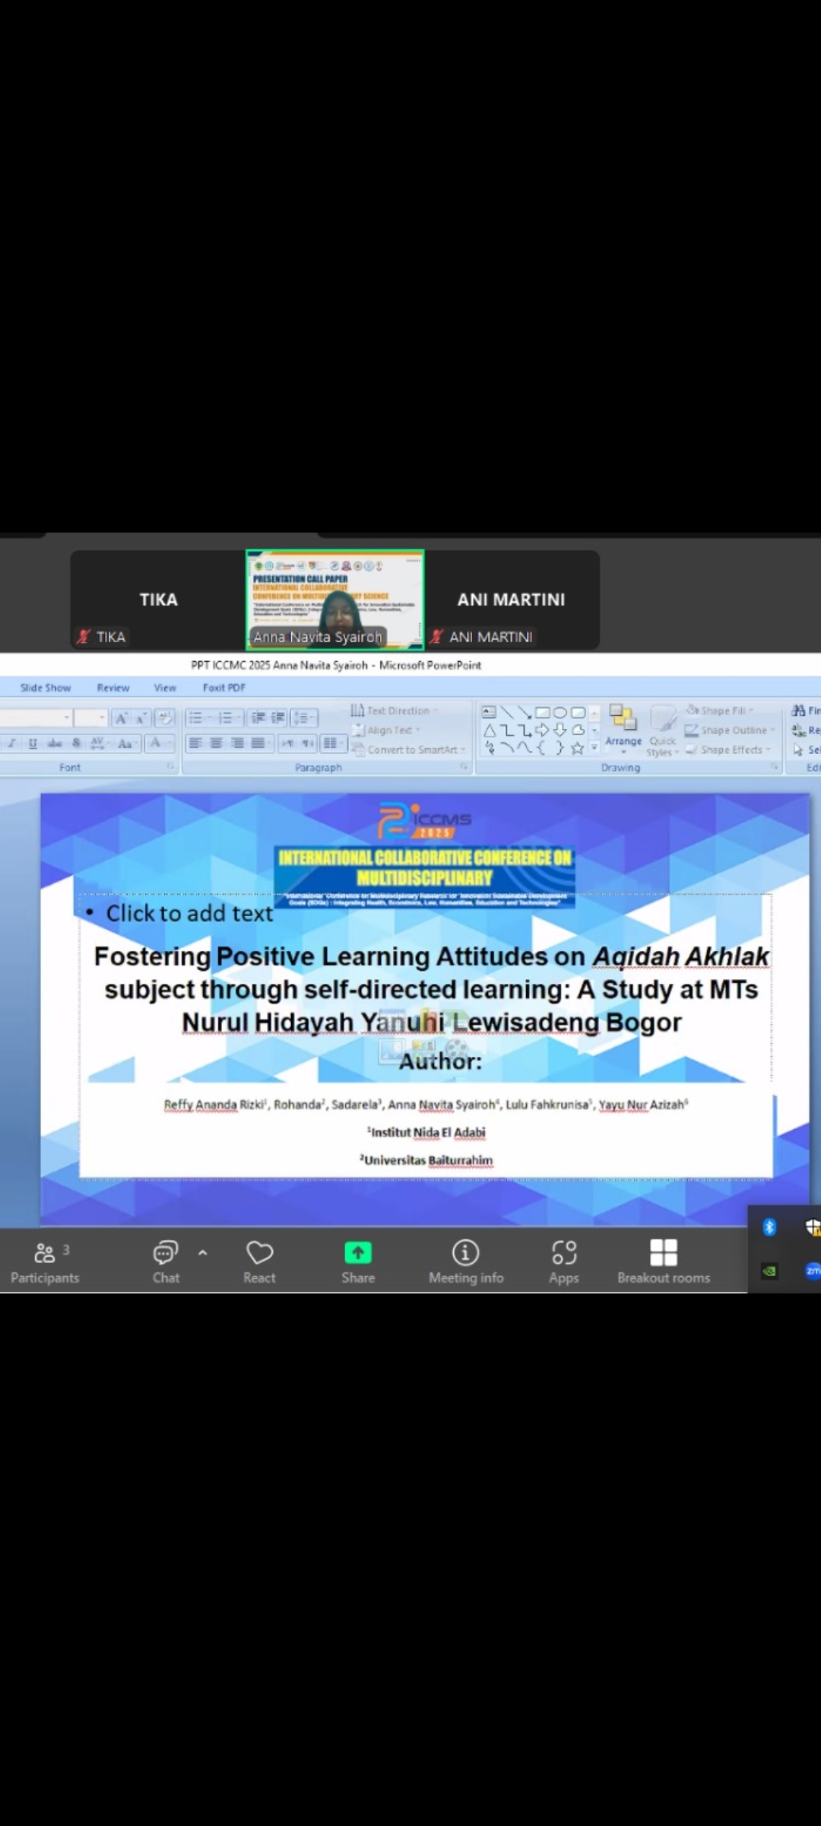821x1826 pixels.
Task: Open the Review ribbon tab
Action: pos(113,688)
